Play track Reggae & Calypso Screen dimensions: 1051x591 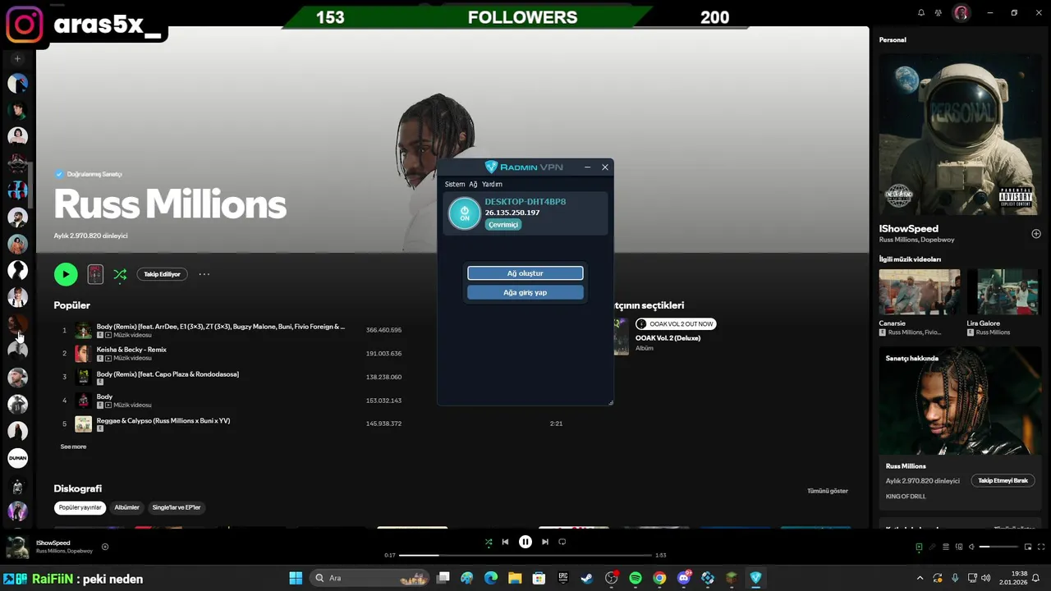click(163, 420)
